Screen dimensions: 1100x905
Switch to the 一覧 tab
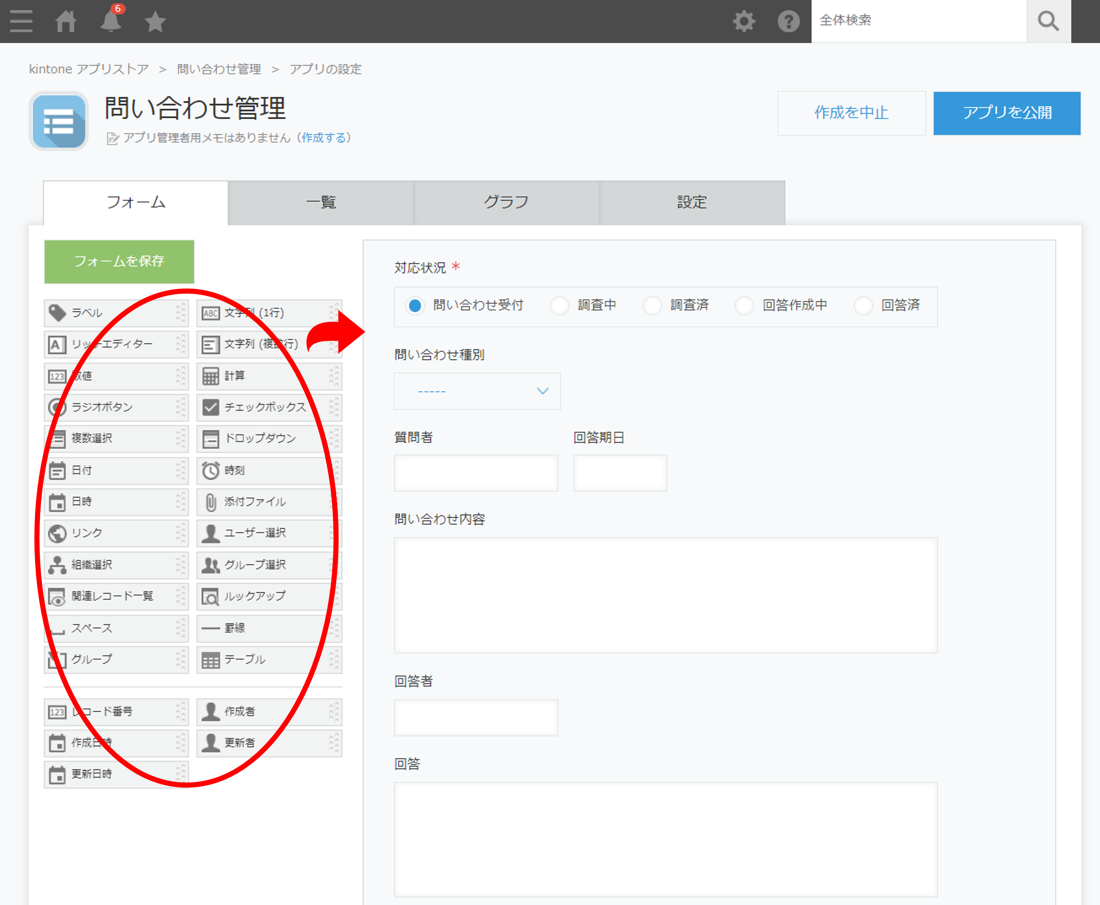click(321, 202)
